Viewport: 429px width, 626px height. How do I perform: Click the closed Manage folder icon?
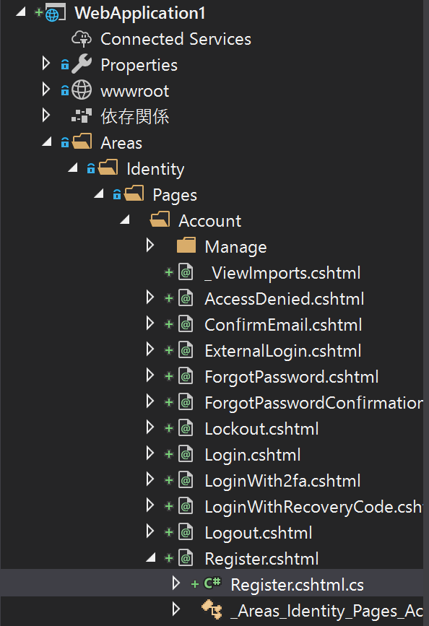[186, 246]
